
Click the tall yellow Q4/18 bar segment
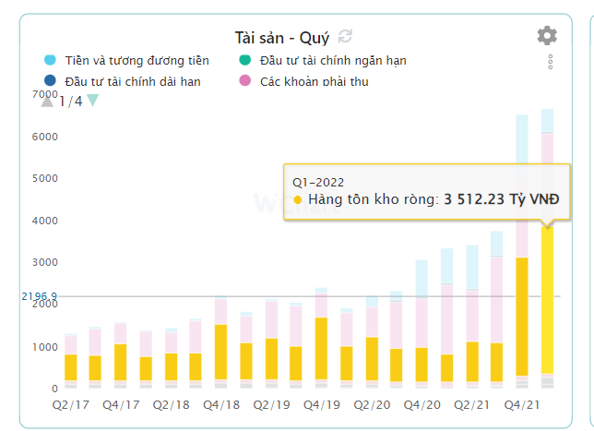(x=221, y=351)
